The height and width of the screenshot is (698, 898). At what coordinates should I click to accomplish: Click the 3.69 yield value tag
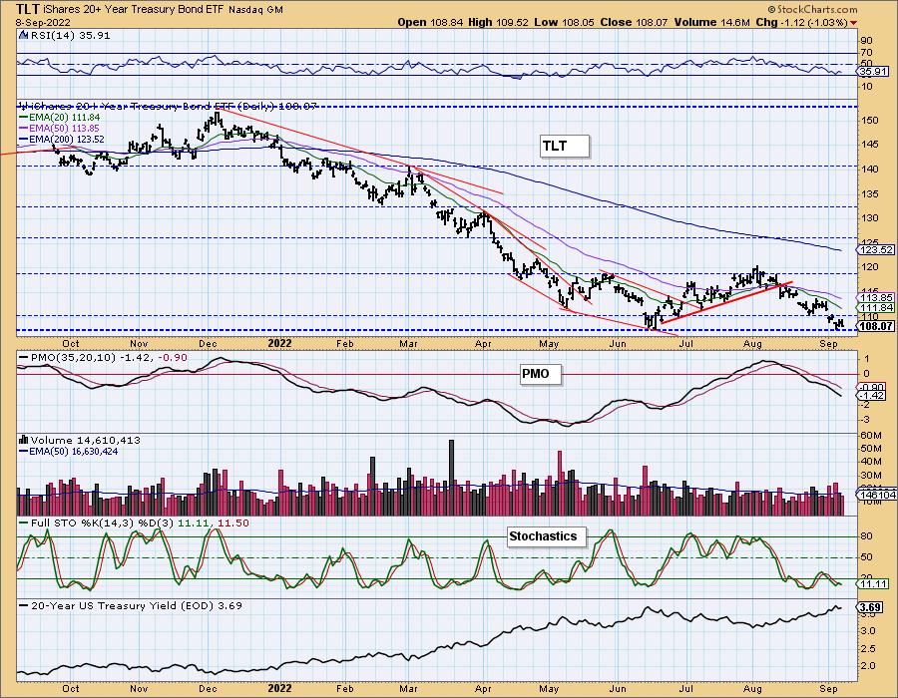(870, 607)
